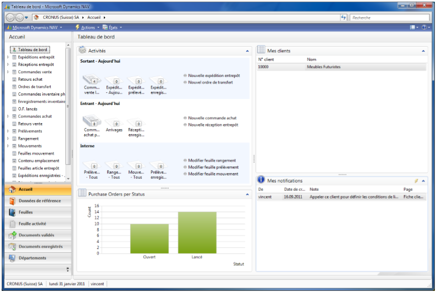Click Nouvelle commande achat link
436x292 pixels.
tap(212, 118)
